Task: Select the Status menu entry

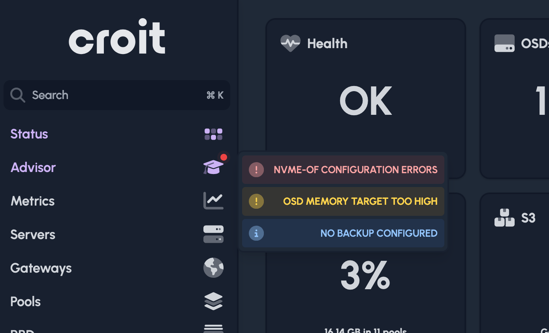Action: click(x=29, y=134)
